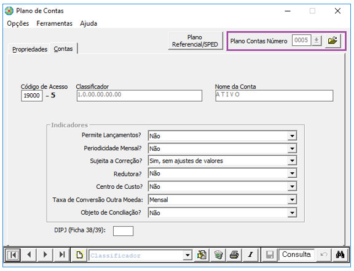Print using the printer icon

point(234,255)
